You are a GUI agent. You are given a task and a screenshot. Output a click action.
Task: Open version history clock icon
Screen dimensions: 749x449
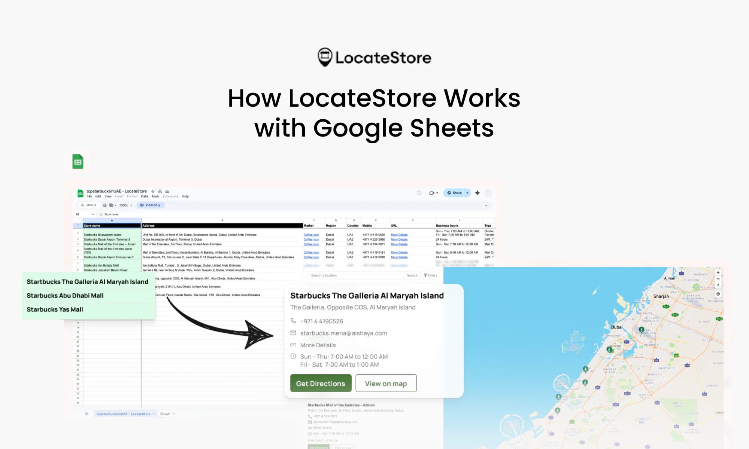tap(419, 193)
